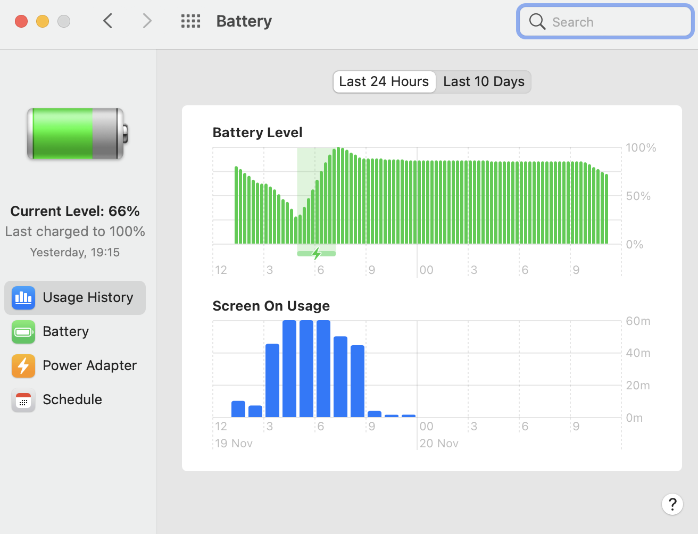Click the Schedule calendar icon
The height and width of the screenshot is (534, 698).
coord(23,400)
